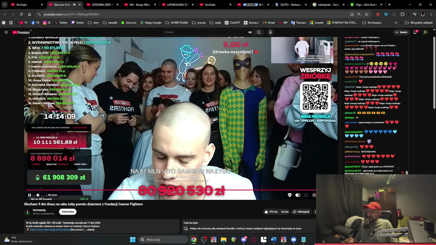Mute the tab via speaker icon

tap(74, 5)
